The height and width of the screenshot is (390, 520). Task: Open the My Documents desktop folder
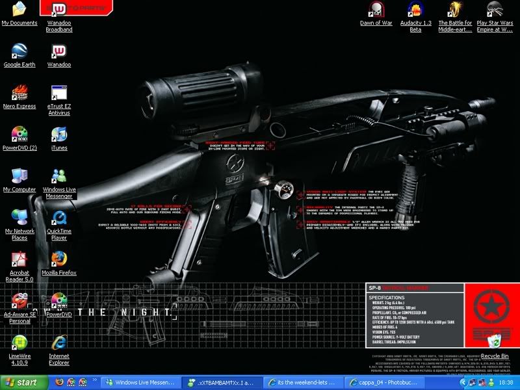click(19, 14)
